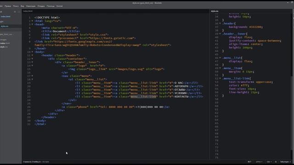The width and height of the screenshot is (294, 165).
Task: Click the +7(800)000 00 00 phone text
Action: pyautogui.click(x=149, y=107)
